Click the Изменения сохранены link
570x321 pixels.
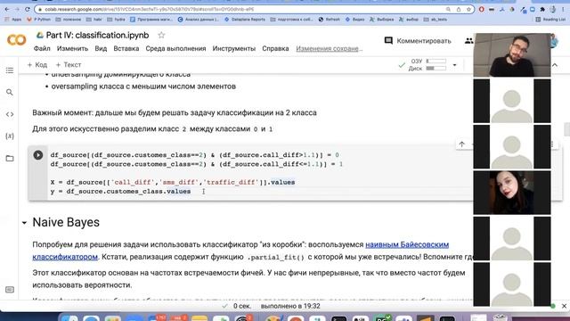point(329,48)
